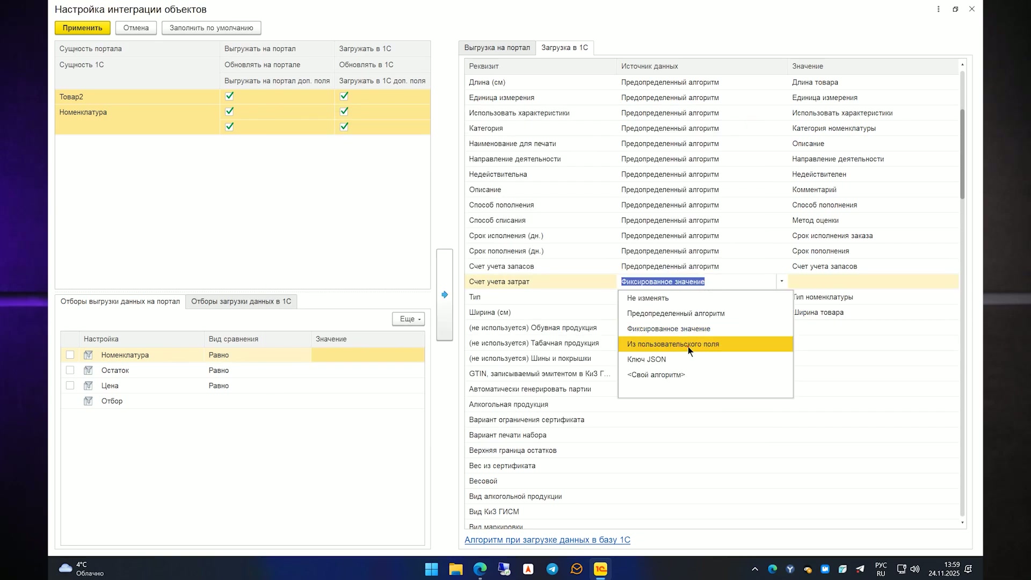The image size is (1031, 580).
Task: Choose 'Ключ JSON' in the dropdown list
Action: 705,360
